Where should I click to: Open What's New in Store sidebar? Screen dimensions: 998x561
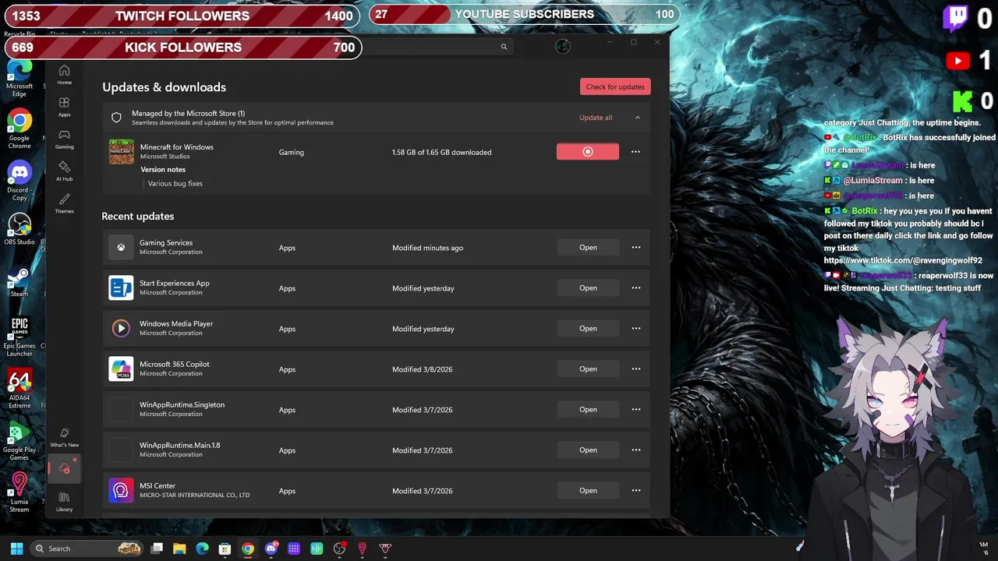click(x=64, y=438)
